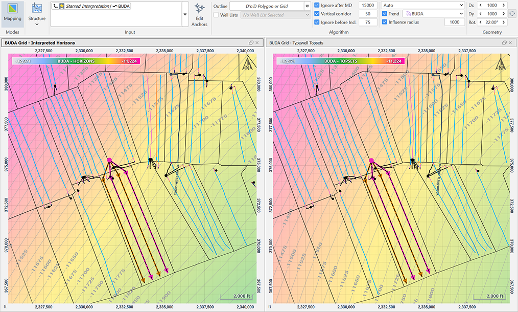Select BUDA Grid - Typewell Topsets title tab

click(x=296, y=42)
